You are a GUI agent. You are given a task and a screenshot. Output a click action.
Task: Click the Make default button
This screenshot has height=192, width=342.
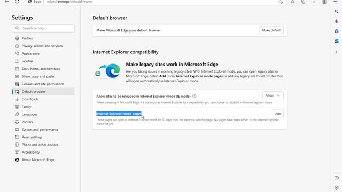271,30
